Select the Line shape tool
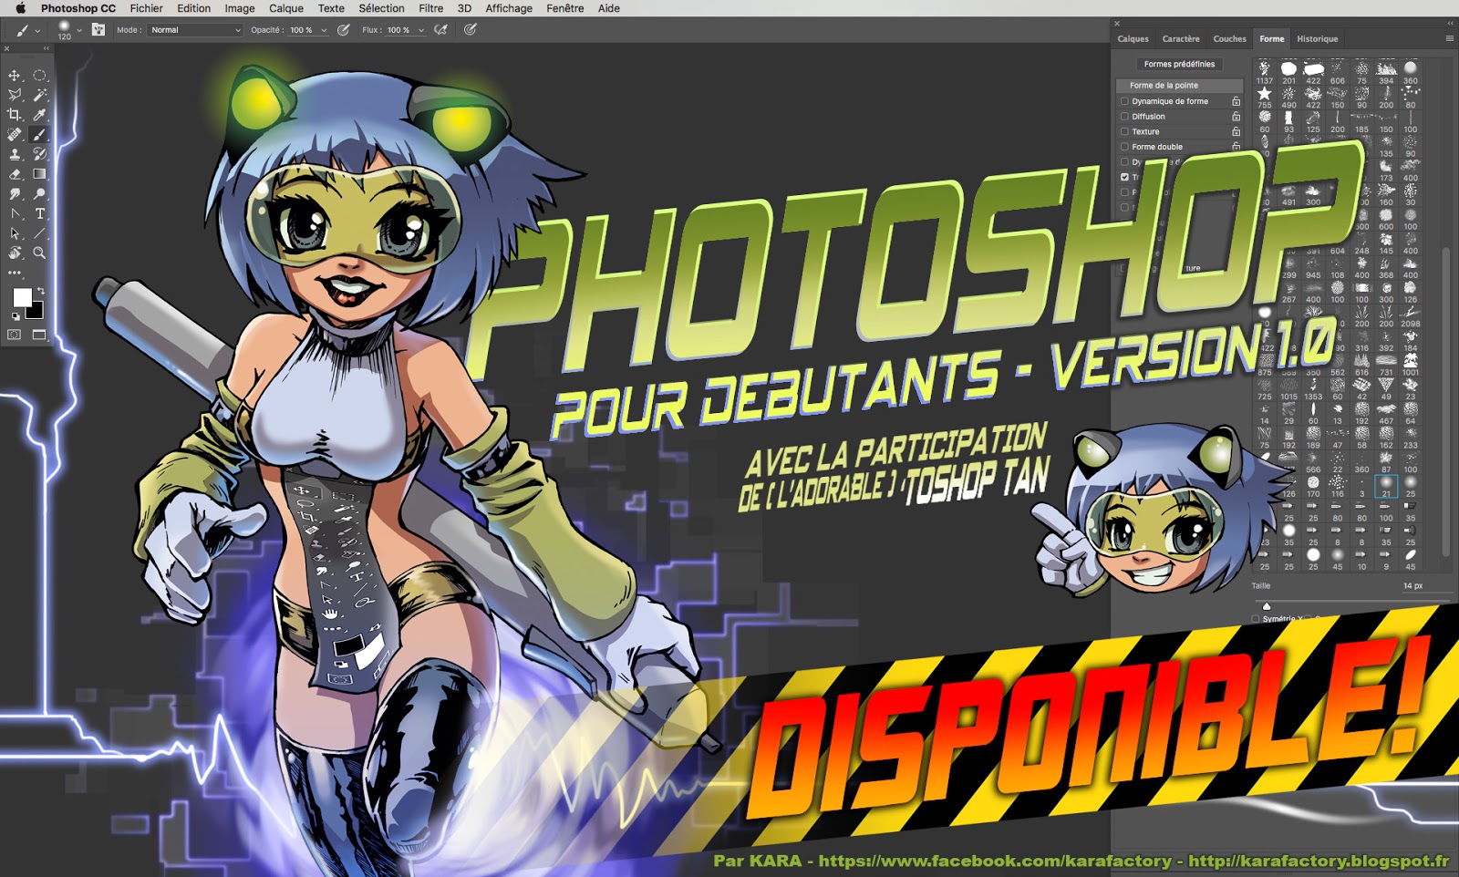 pyautogui.click(x=40, y=233)
